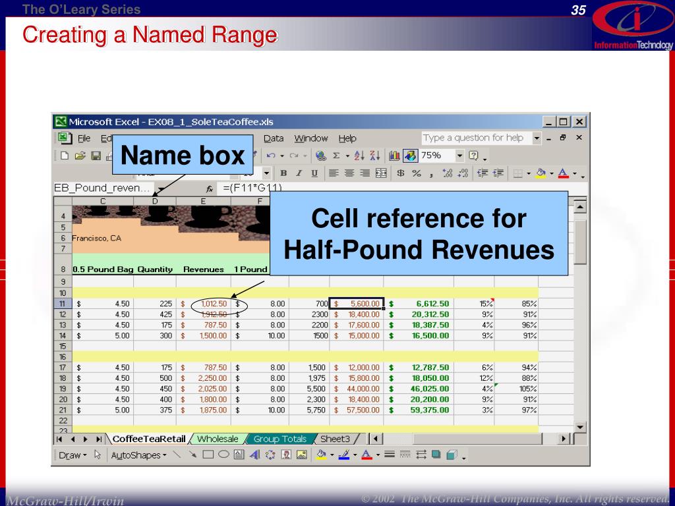Select the Rectangle drawing tool
Image resolution: width=675 pixels, height=506 pixels.
(208, 455)
